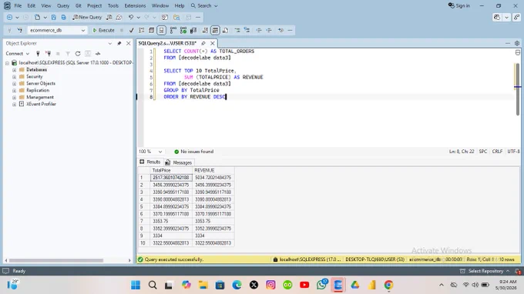Expand the Databases folder node
Image resolution: width=524 pixels, height=294 pixels.
(x=14, y=70)
